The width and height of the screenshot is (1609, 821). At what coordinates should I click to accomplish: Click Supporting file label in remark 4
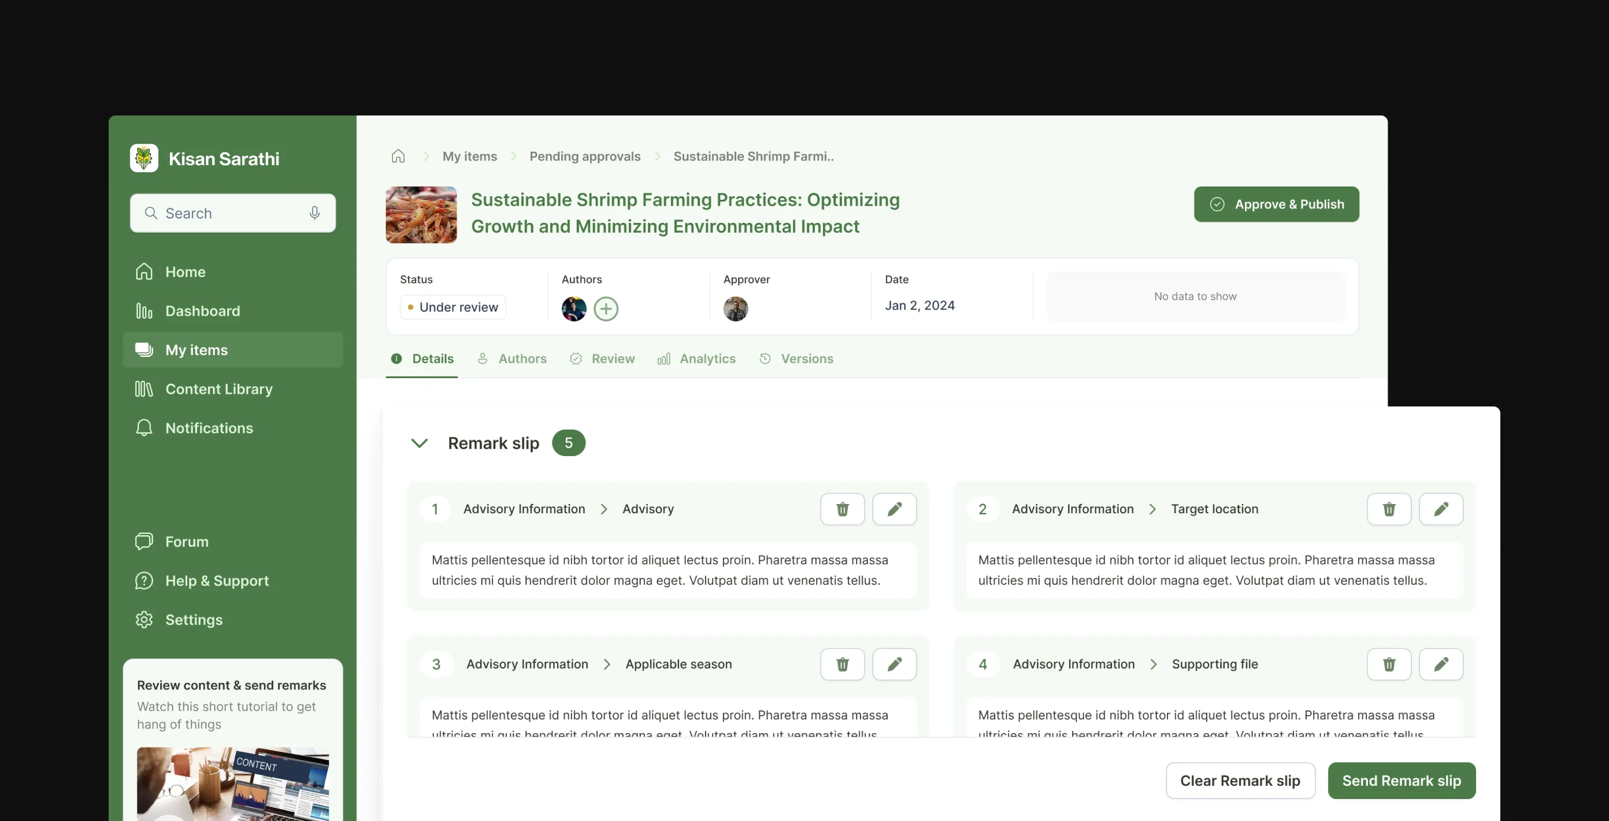[1214, 664]
